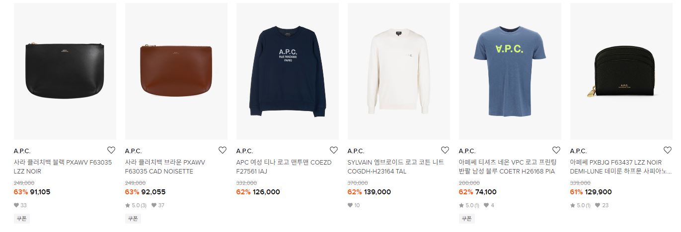Click the coupon tag under the brown clutch
This screenshot has height=232, width=681.
point(133,218)
